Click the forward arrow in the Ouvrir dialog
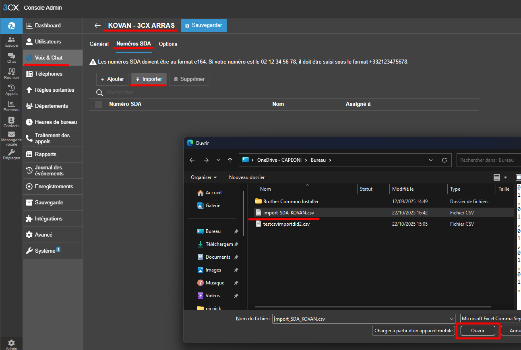The width and height of the screenshot is (521, 350). pos(206,160)
